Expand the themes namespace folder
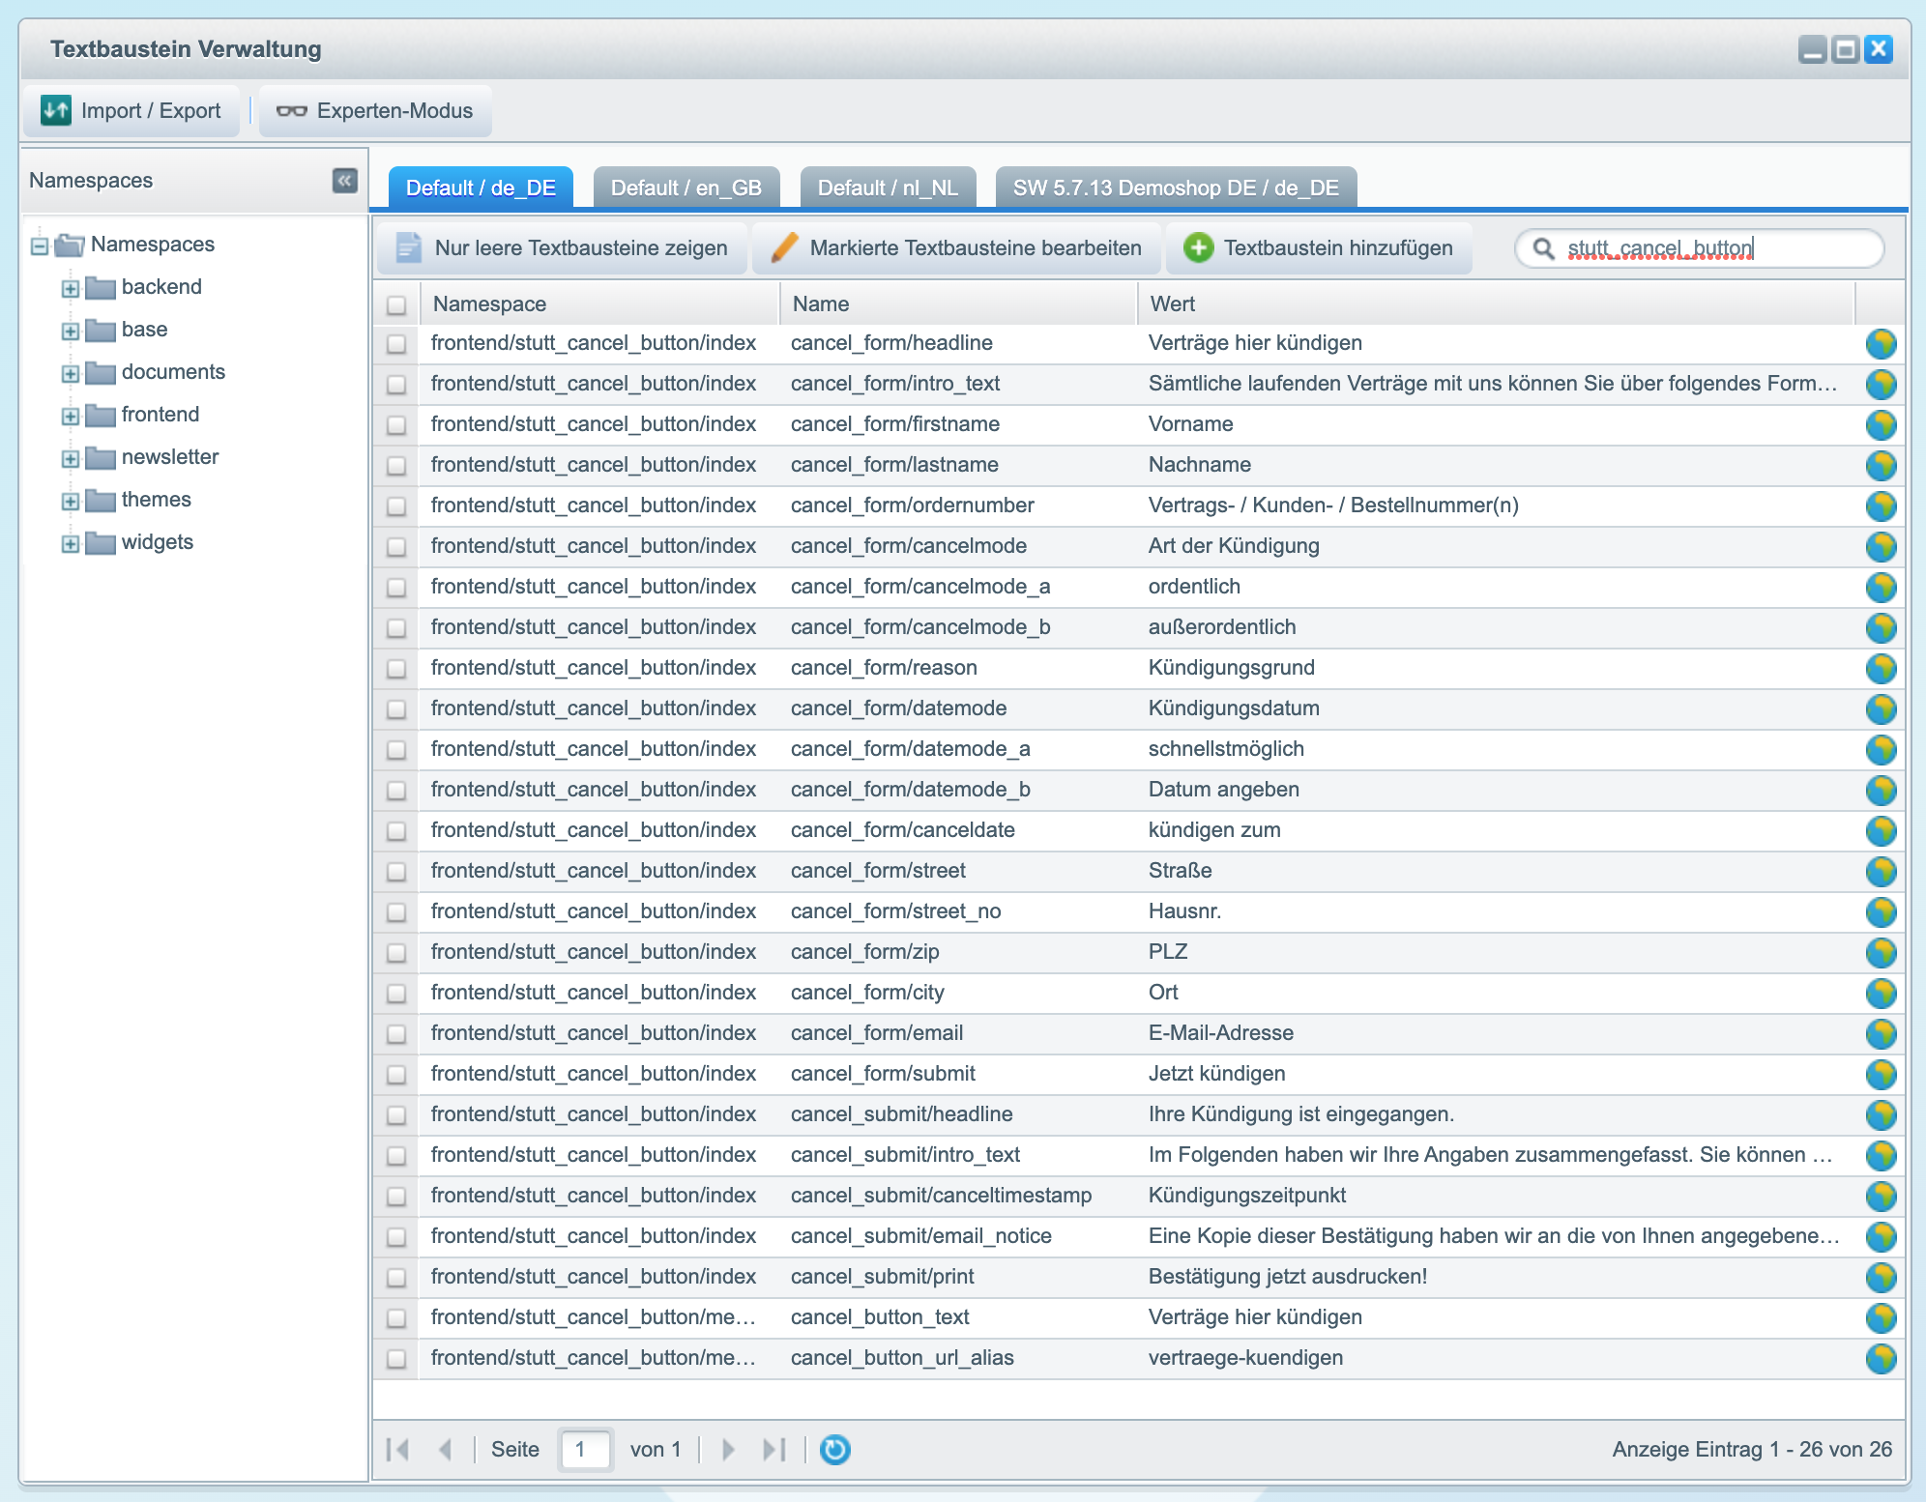 click(x=71, y=502)
